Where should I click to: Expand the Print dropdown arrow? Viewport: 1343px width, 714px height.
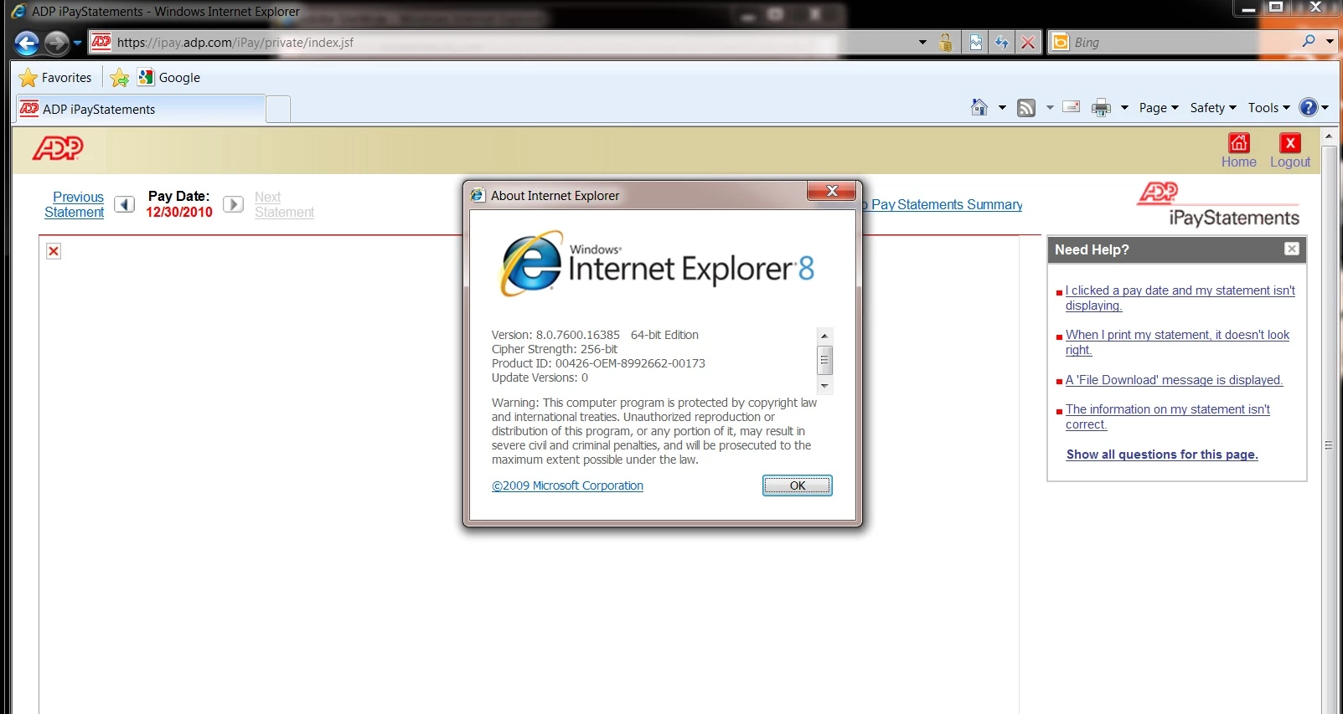pos(1124,108)
